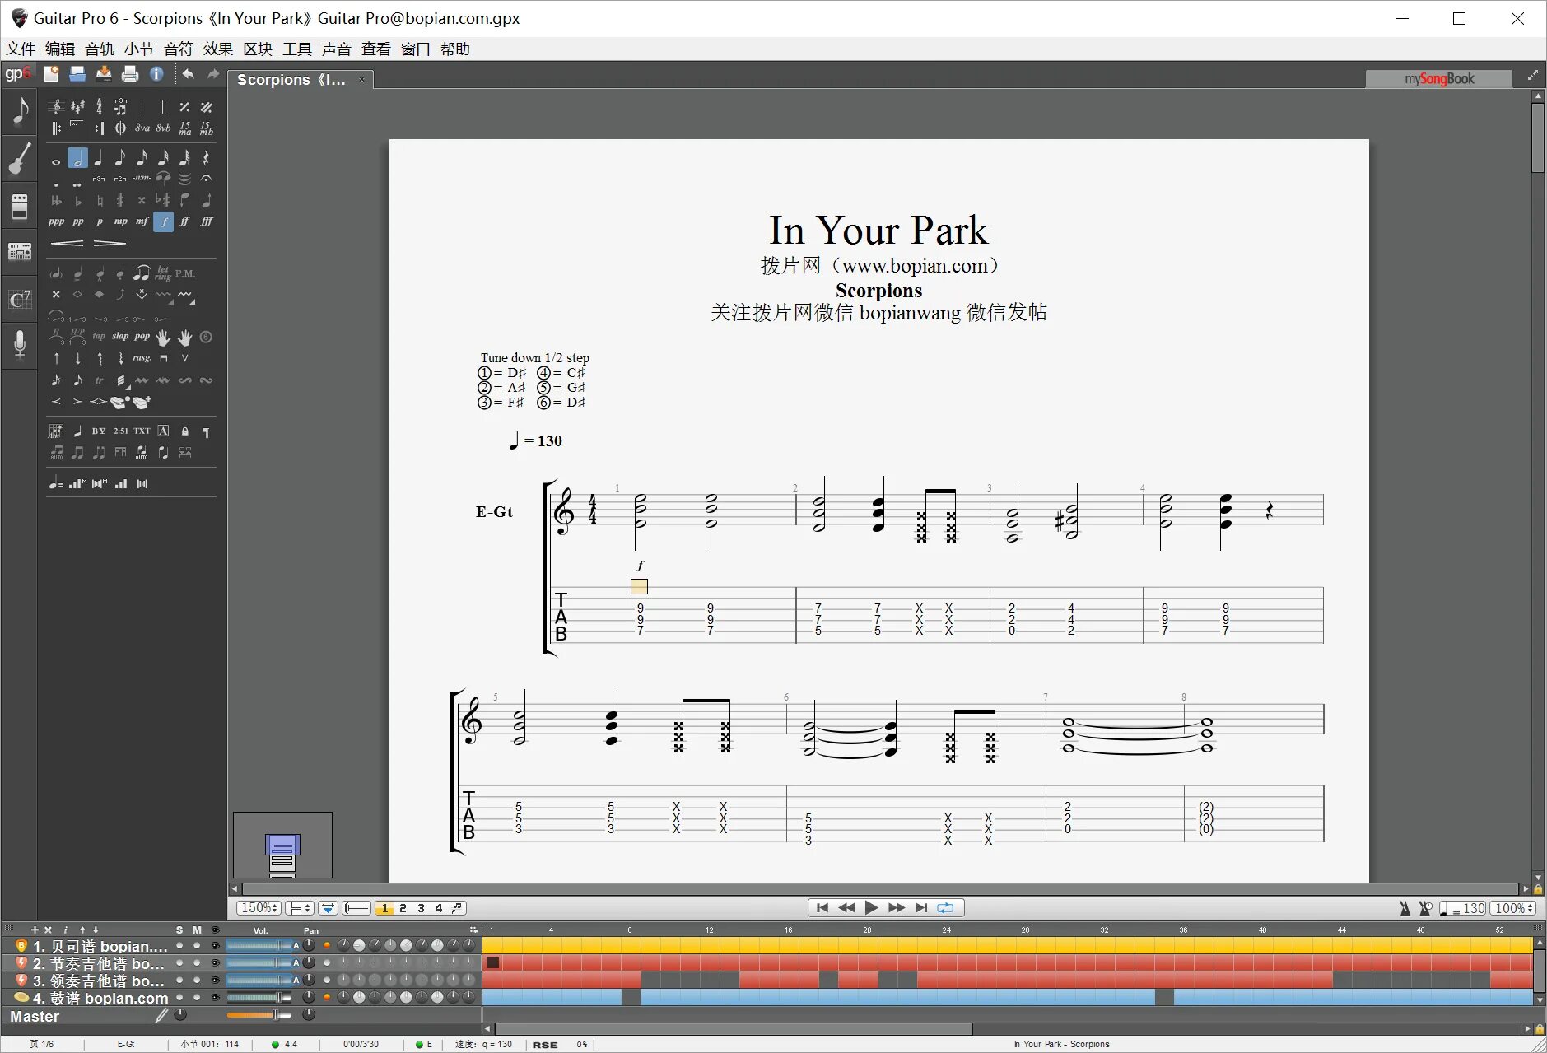Undo the last action
Viewport: 1547px width, 1053px height.
click(188, 74)
